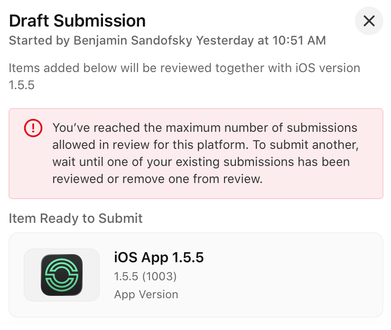Image resolution: width=391 pixels, height=330 pixels.
Task: Click the build number 1.5.5 (1003)
Action: tap(145, 276)
